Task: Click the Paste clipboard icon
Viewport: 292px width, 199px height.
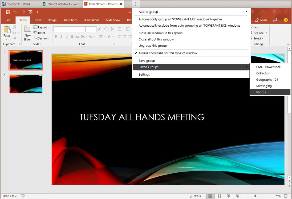Action: tap(7, 29)
